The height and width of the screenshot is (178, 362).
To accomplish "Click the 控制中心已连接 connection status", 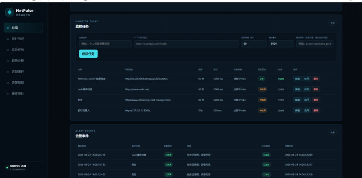I will [18, 166].
